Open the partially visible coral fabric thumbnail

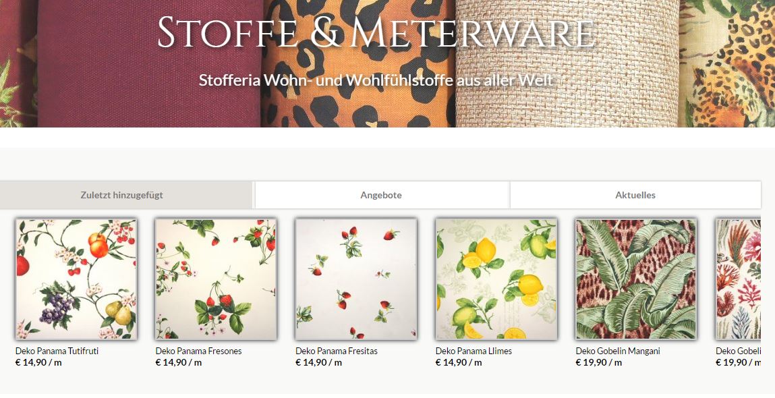point(739,279)
